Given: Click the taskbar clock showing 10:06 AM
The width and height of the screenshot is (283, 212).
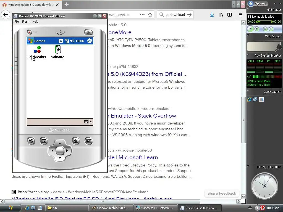Looking at the screenshot, I should point(273,208).
